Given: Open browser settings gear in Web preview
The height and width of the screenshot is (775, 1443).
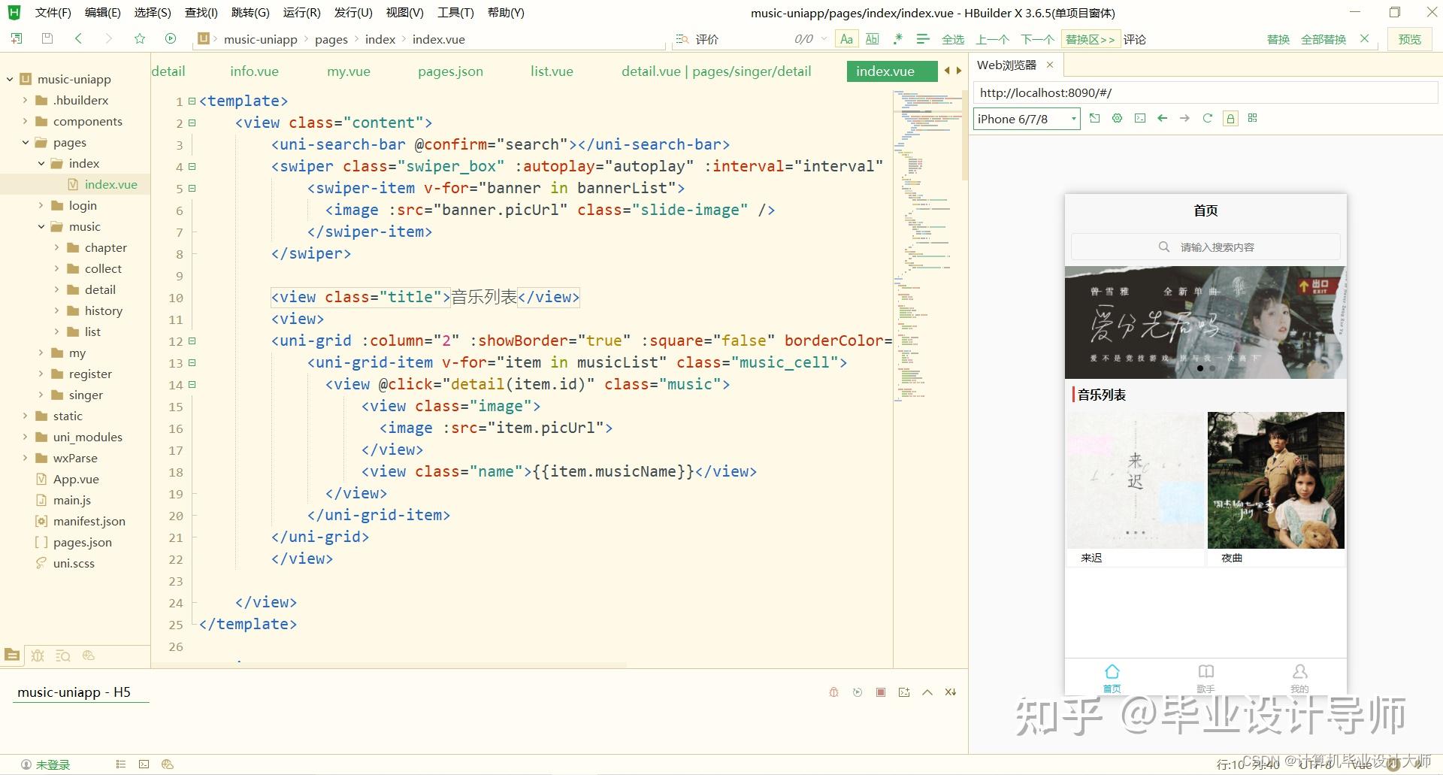Looking at the screenshot, I should point(1117,118).
